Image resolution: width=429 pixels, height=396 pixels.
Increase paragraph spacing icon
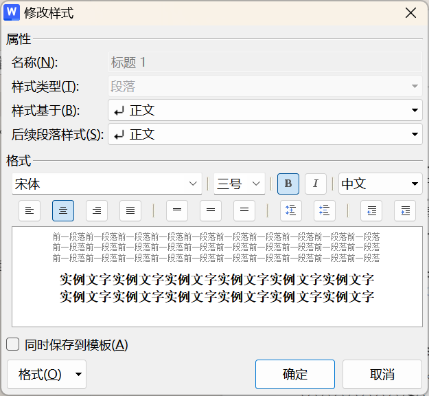pos(291,210)
